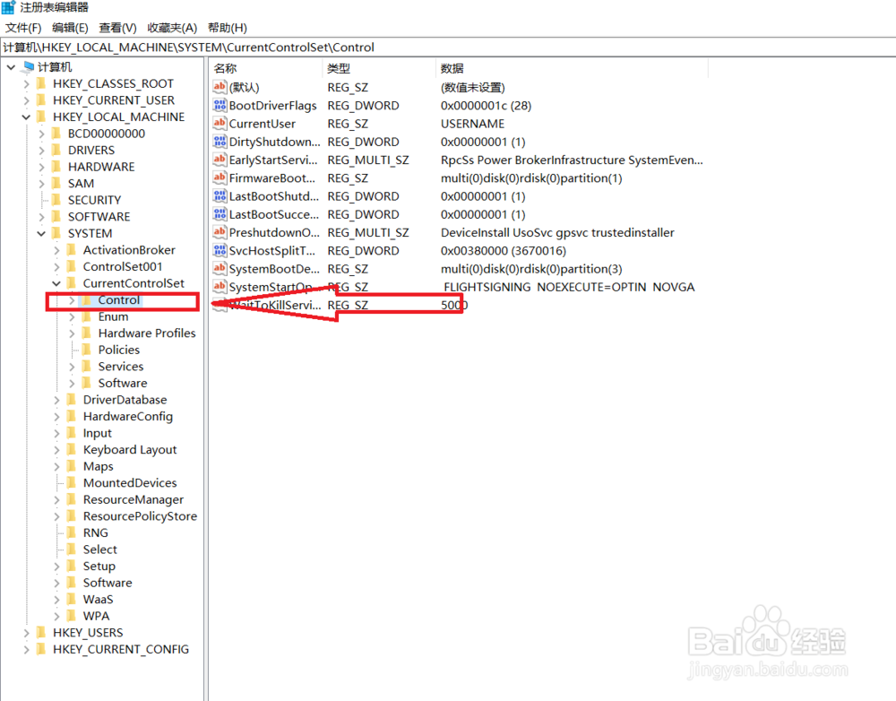Viewport: 896px width, 701px height.
Task: Select the WaaS key
Action: [x=99, y=599]
